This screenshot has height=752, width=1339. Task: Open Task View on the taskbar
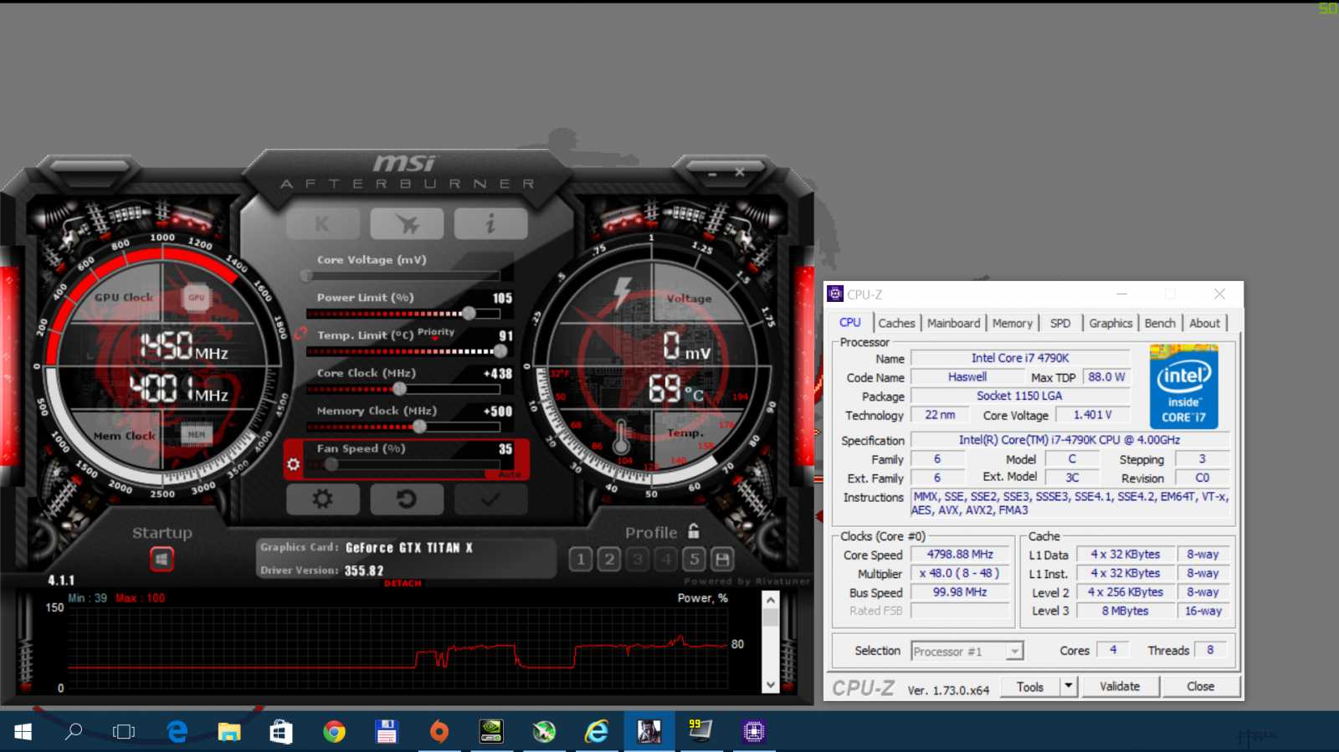point(124,732)
